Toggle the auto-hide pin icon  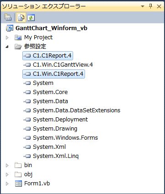tap(150, 6)
